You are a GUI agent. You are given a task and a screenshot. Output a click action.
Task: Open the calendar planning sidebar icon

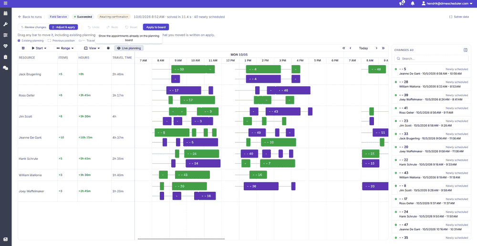pyautogui.click(x=5, y=13)
